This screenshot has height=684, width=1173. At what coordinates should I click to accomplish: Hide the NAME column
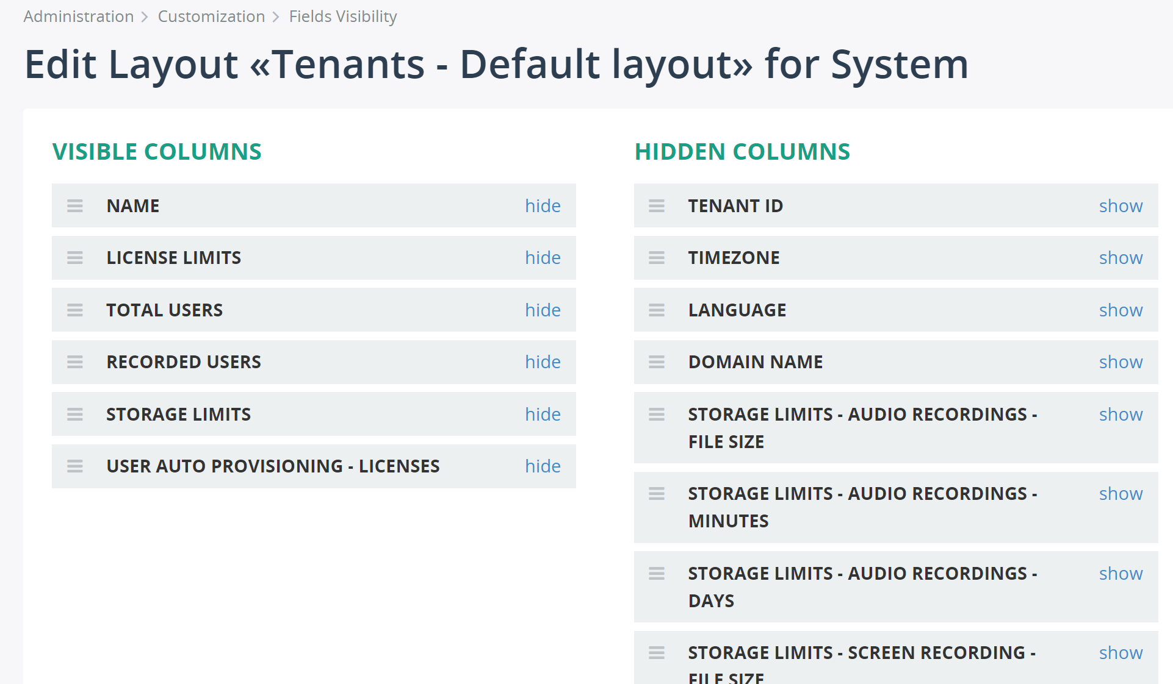[543, 206]
